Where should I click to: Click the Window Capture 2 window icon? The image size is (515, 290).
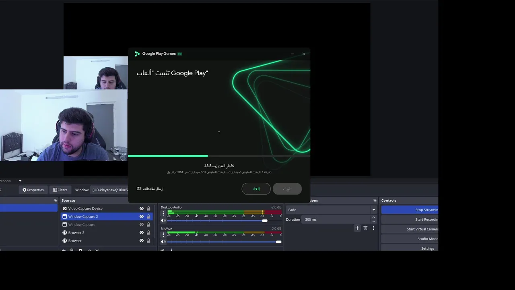tap(64, 216)
